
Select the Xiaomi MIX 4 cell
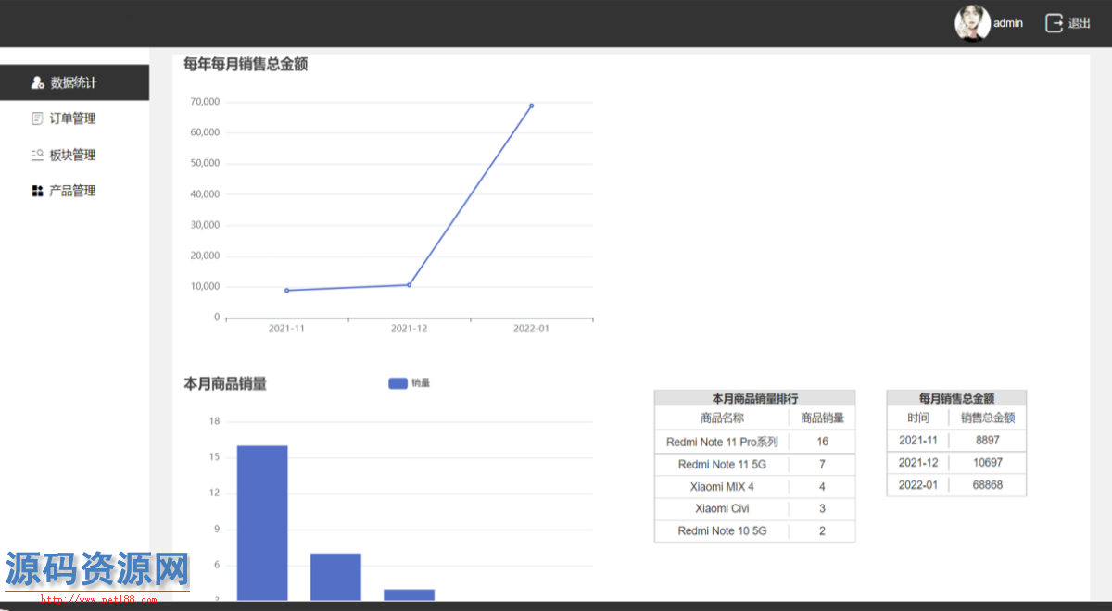tap(722, 486)
